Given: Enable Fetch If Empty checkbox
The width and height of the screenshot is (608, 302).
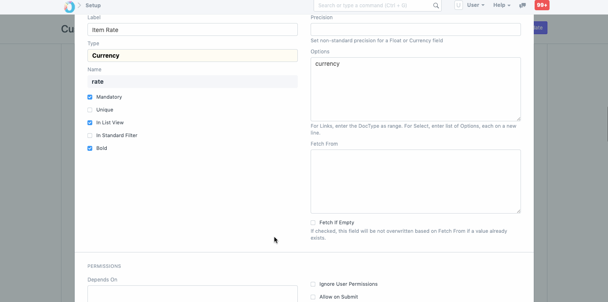Looking at the screenshot, I should click(313, 223).
